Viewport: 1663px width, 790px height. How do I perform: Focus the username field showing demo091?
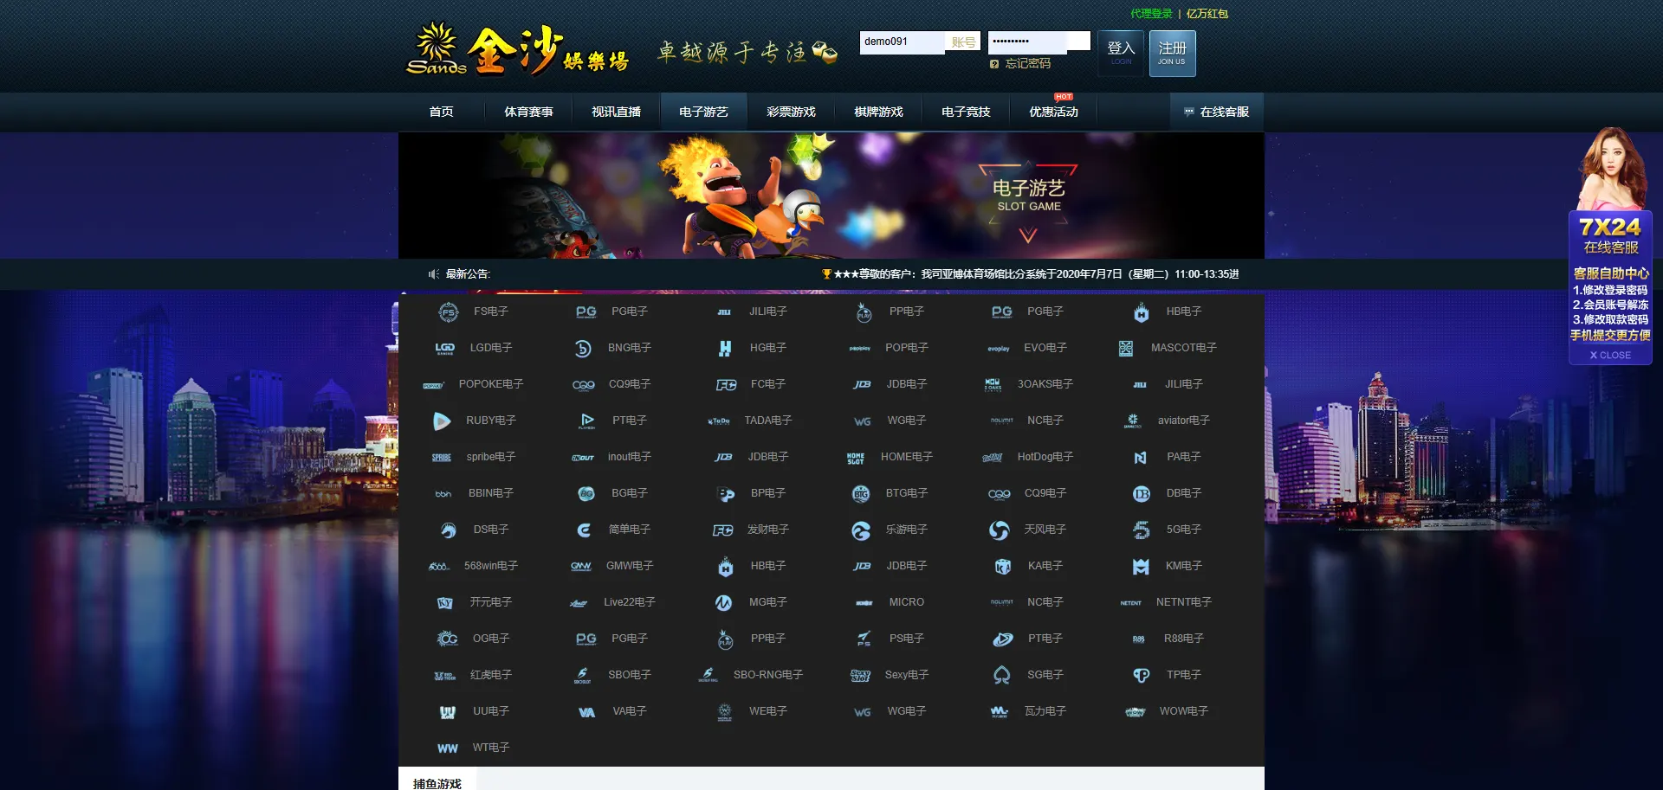[x=901, y=42]
